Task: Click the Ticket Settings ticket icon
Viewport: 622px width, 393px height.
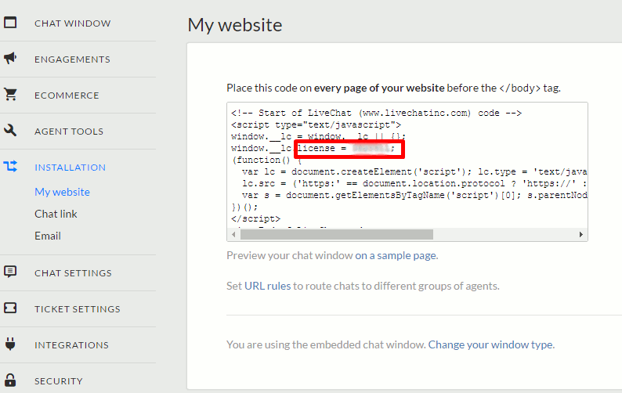Action: click(x=10, y=308)
